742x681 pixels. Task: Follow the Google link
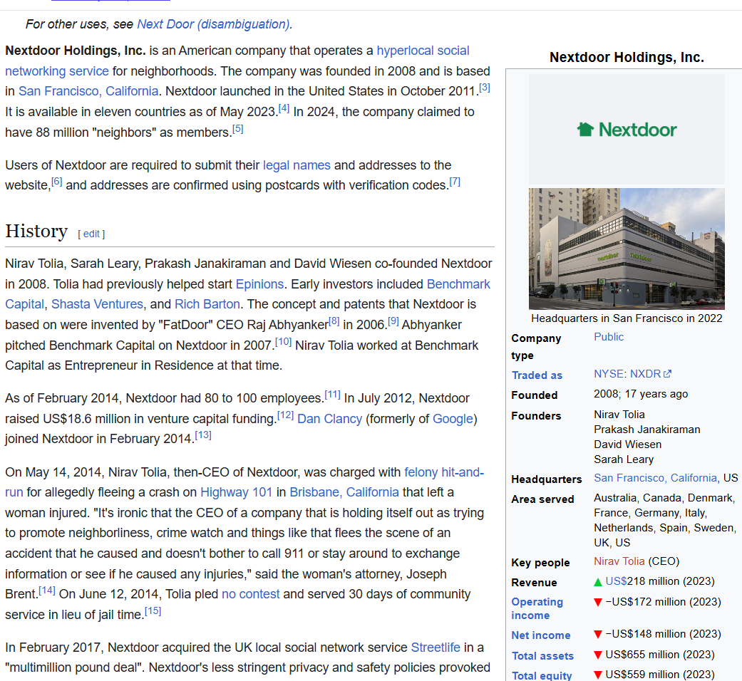coord(453,419)
